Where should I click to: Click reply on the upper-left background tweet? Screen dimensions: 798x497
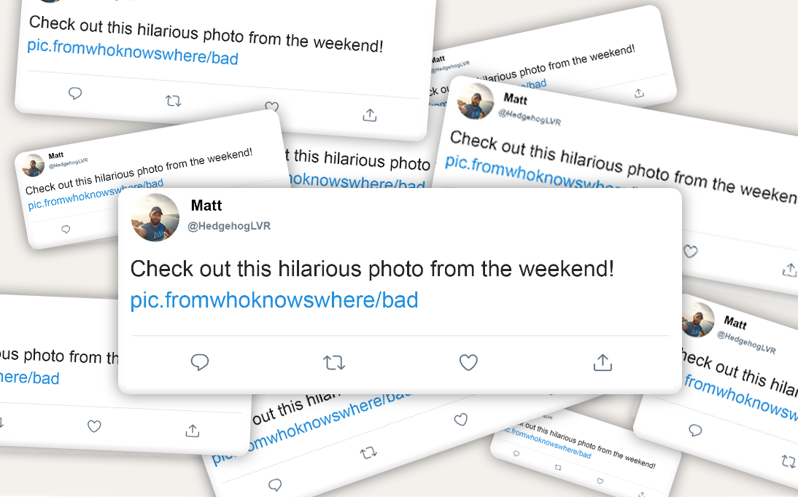(x=75, y=93)
